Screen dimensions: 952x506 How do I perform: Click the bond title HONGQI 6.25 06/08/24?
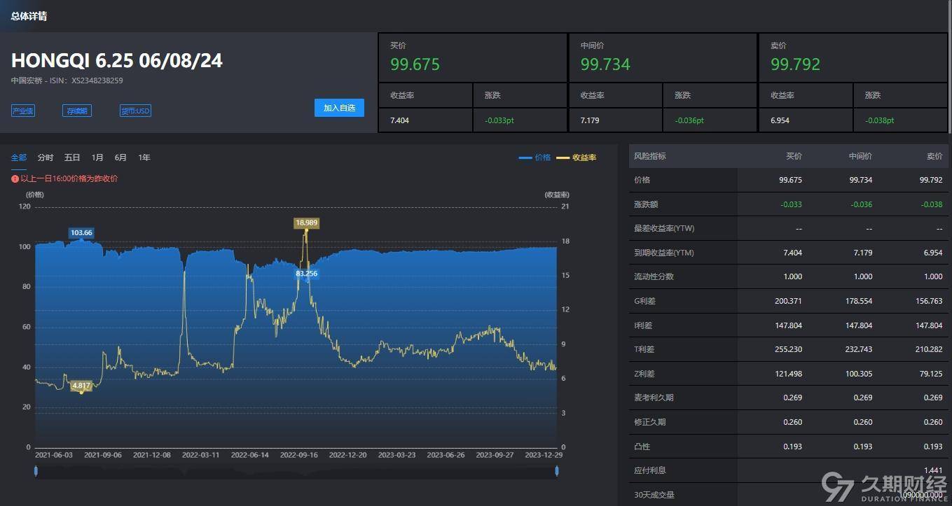117,60
